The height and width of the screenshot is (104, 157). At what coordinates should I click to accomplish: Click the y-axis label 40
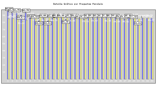[4, 51]
